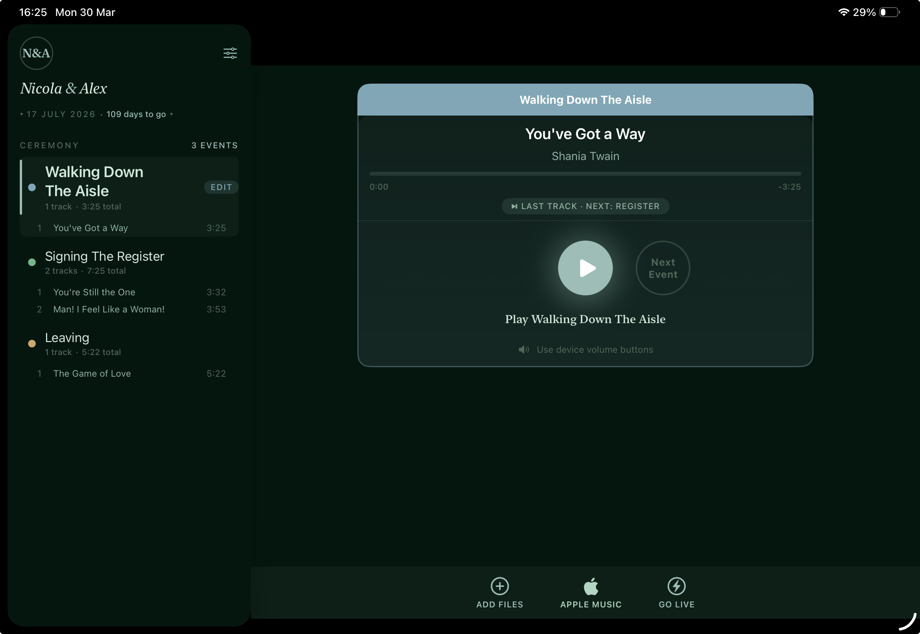920x634 pixels.
Task: Tap the speaker volume icon in the player
Action: tap(524, 350)
